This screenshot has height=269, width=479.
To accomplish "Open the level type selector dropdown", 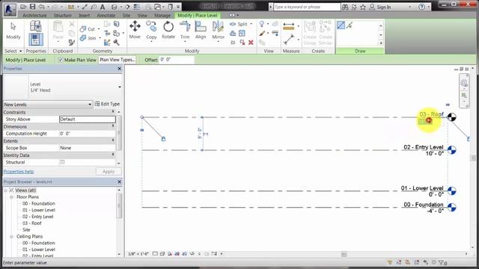I will (x=120, y=87).
